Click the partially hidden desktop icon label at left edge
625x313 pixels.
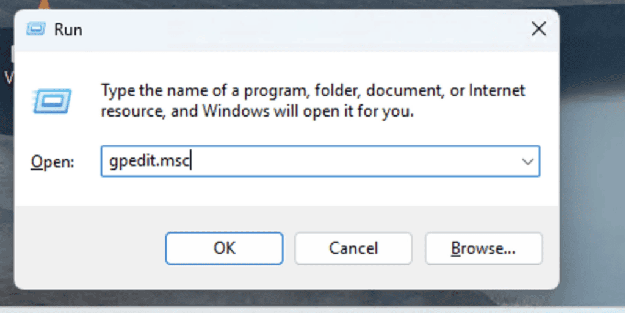[x=9, y=77]
